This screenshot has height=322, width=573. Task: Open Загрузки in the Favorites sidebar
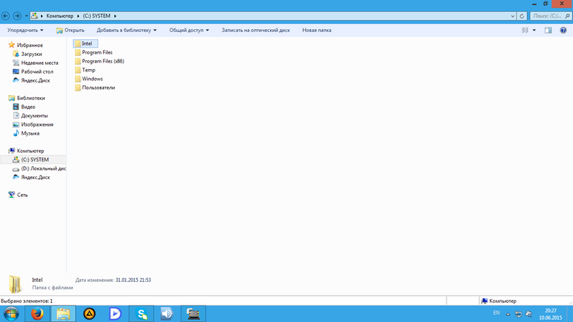[31, 54]
